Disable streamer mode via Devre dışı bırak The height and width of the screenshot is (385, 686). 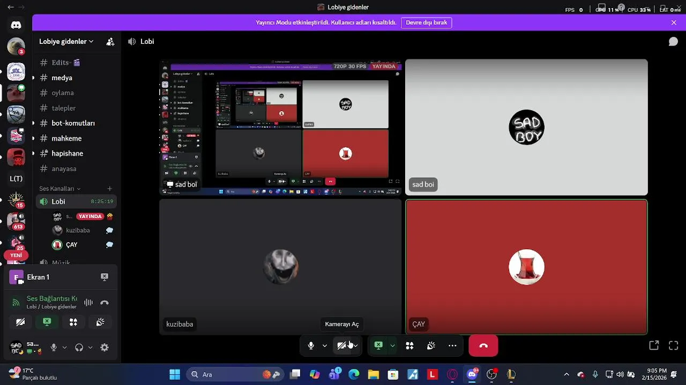427,22
